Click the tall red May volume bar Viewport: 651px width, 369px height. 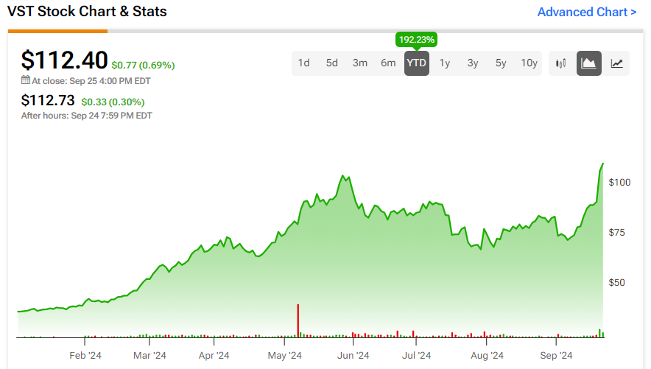pos(298,320)
